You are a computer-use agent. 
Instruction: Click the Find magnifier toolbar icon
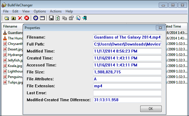coord(78,18)
